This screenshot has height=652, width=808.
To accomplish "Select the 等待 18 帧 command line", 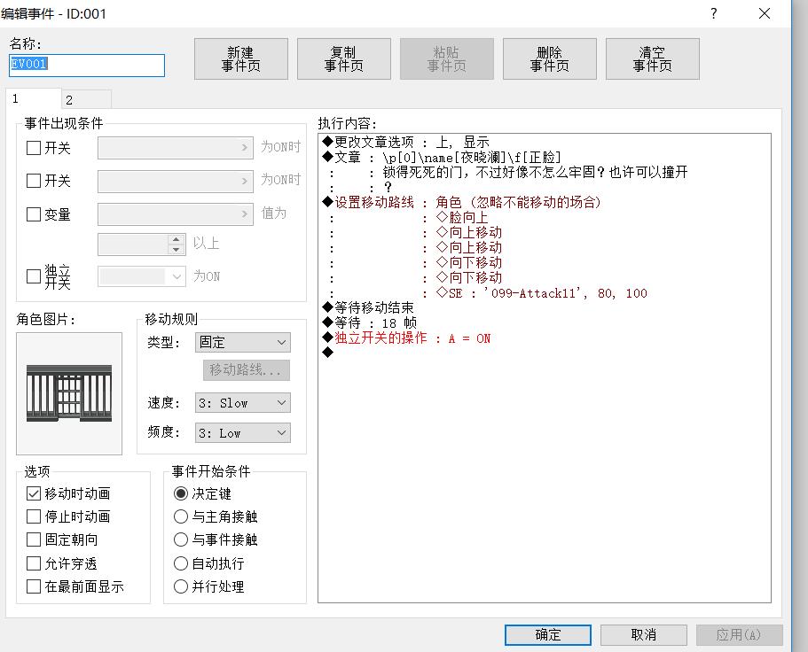I will pyautogui.click(x=370, y=322).
